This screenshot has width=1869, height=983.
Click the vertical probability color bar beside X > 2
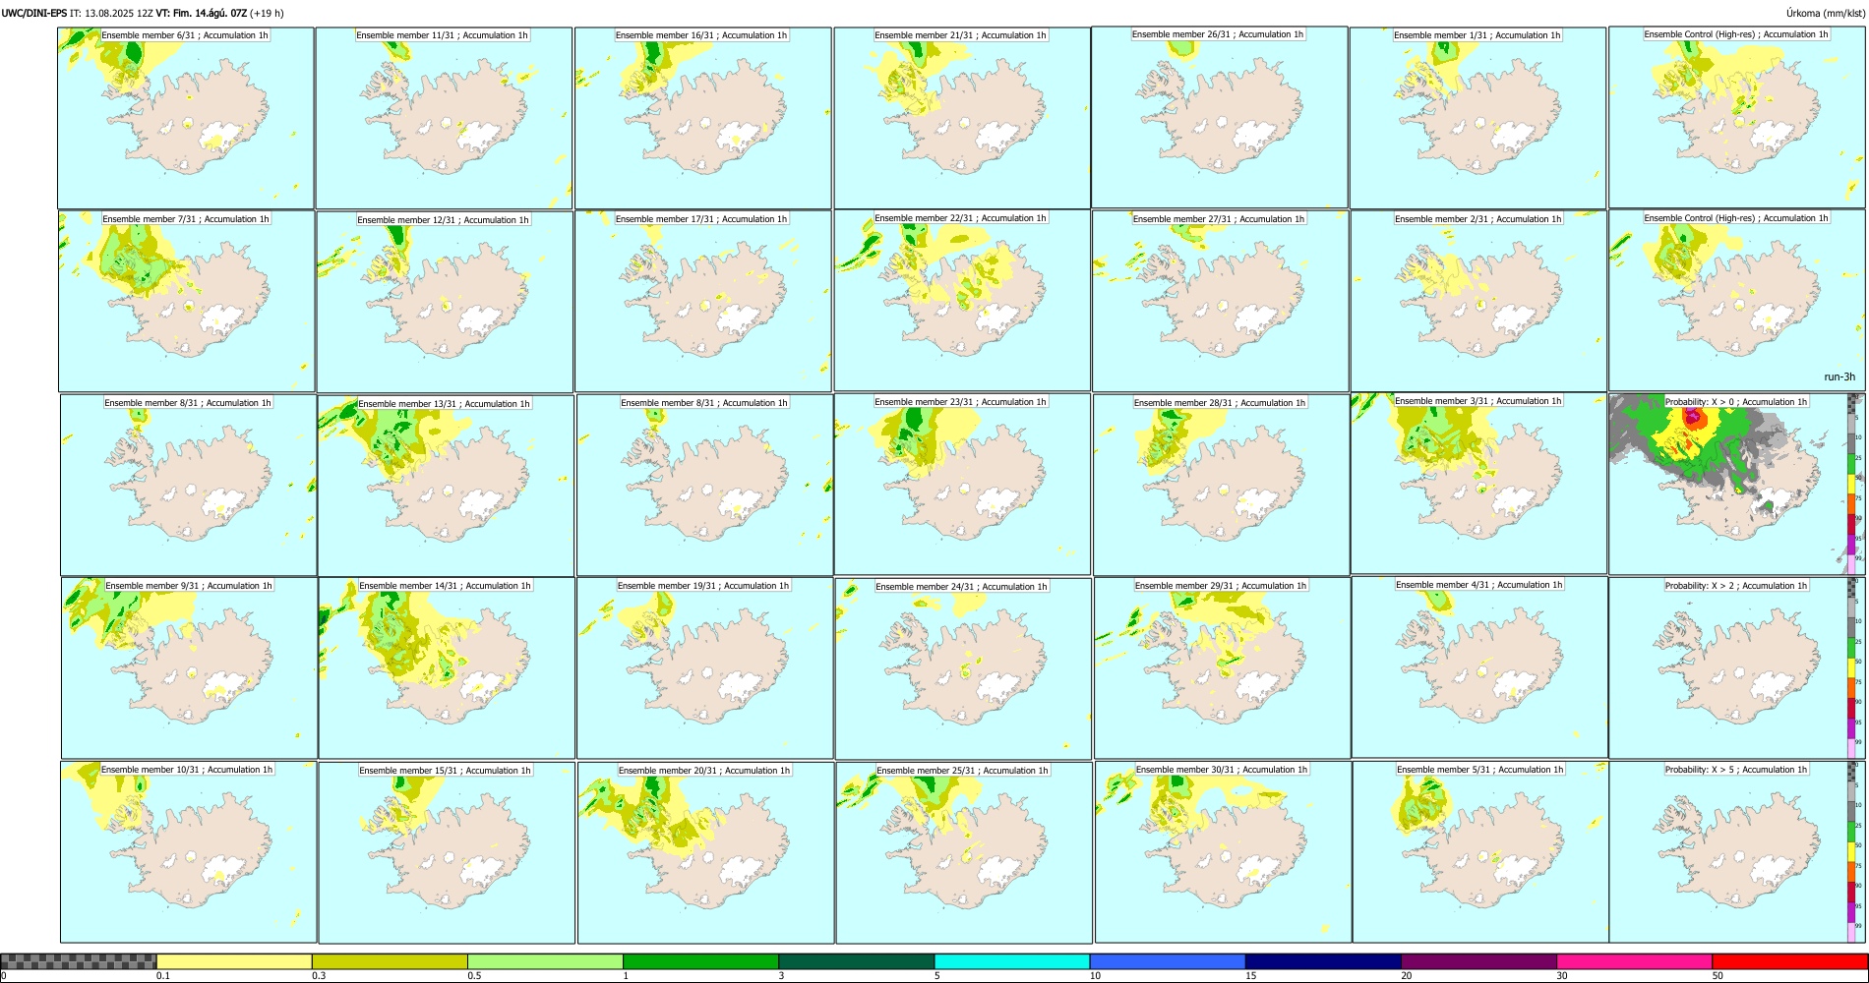(x=1852, y=668)
